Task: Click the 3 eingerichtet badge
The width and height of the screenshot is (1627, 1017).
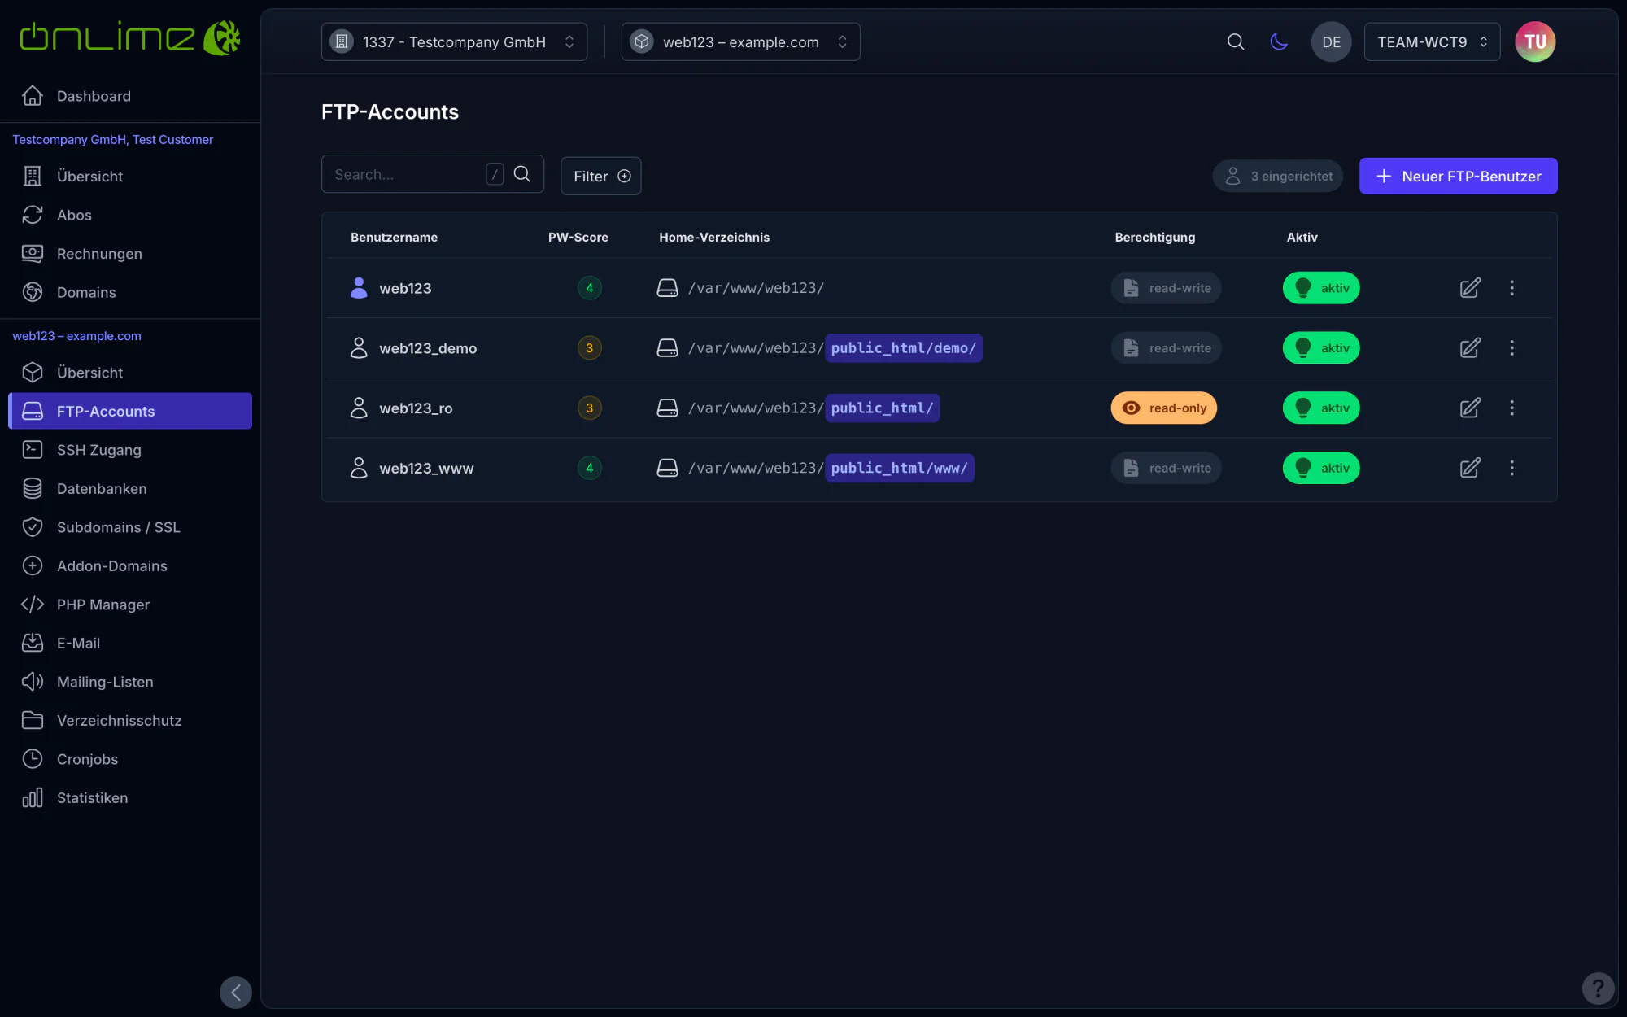Action: click(x=1278, y=176)
